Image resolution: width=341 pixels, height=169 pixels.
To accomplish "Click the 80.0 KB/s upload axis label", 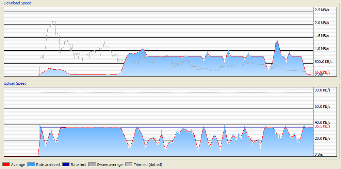I will [322, 90].
